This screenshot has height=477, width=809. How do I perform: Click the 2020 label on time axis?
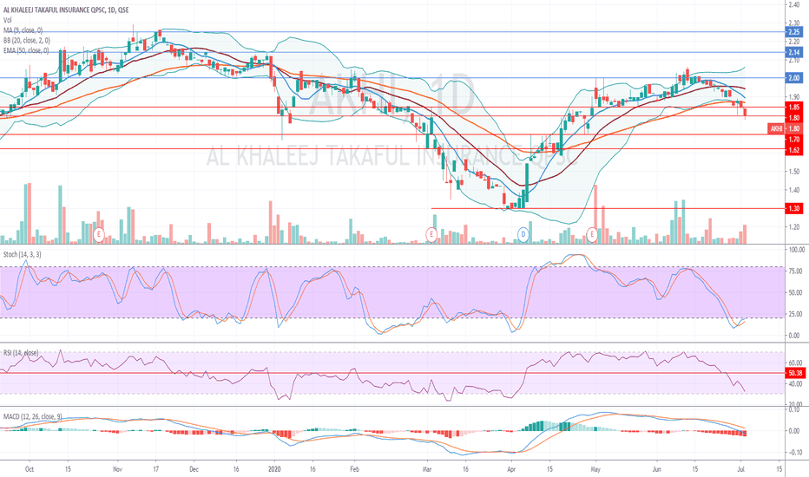tap(274, 469)
